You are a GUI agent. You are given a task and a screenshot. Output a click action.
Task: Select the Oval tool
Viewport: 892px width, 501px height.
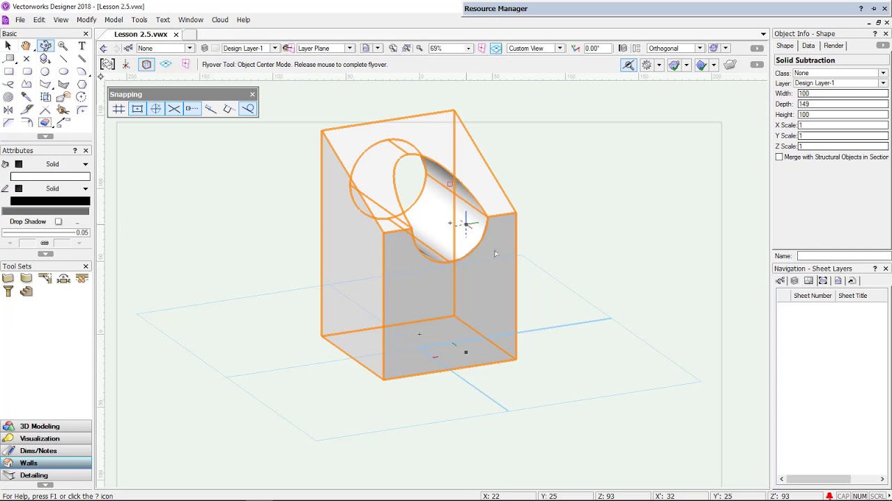(x=63, y=72)
